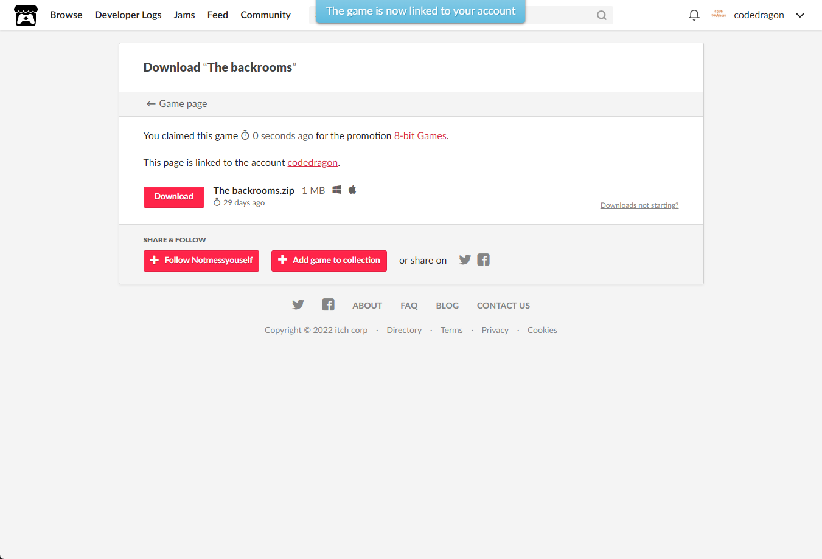Open the Privacy link

[x=495, y=331]
